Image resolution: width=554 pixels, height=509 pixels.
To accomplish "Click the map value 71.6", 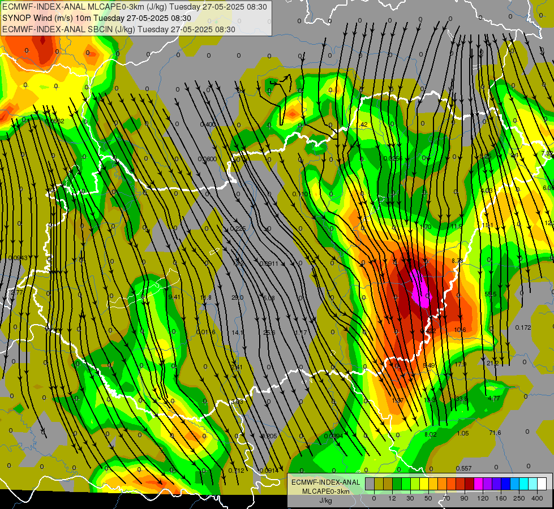I will [x=495, y=433].
